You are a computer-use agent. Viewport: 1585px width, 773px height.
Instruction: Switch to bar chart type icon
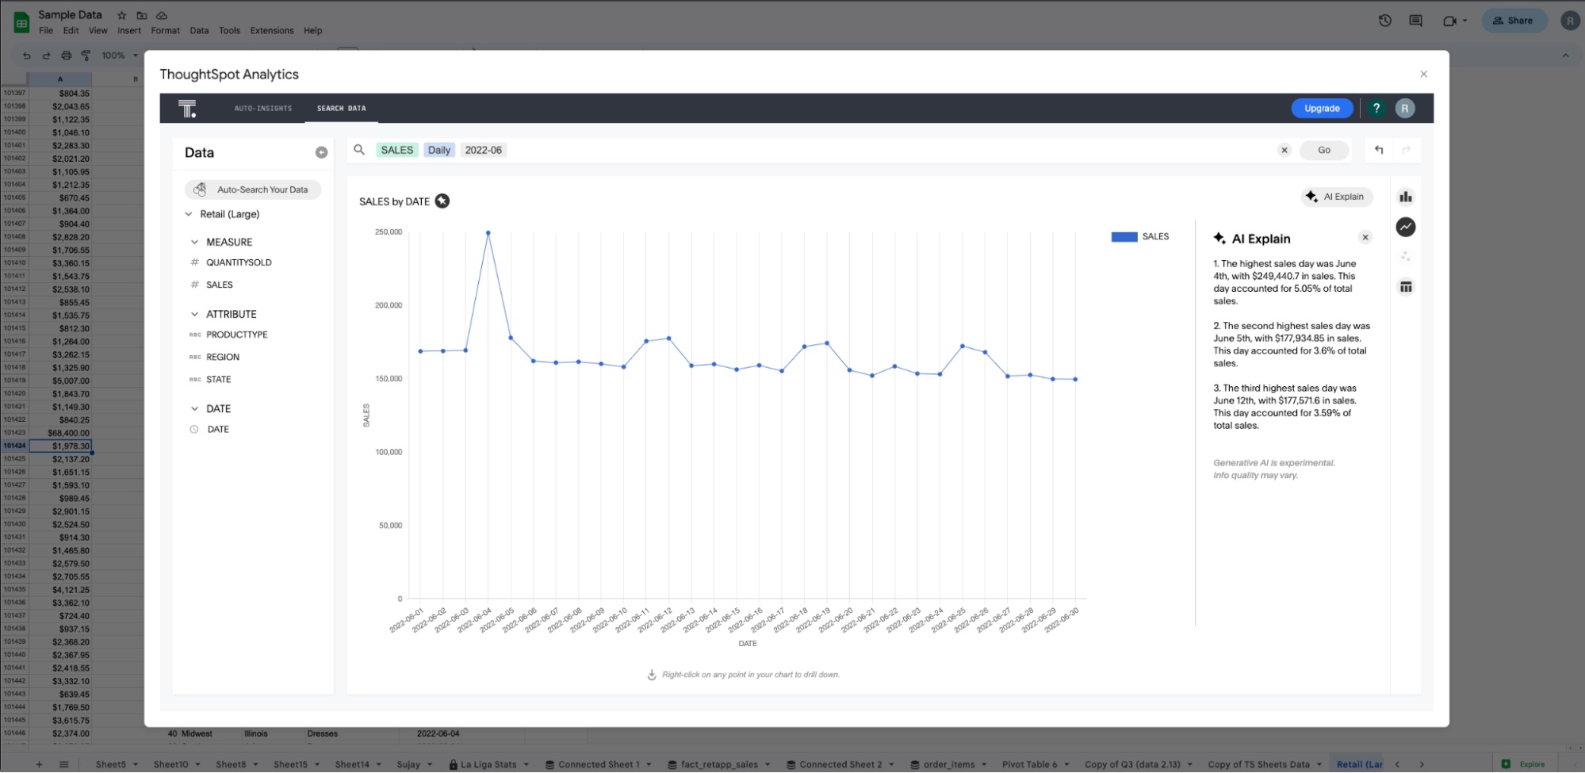1406,197
